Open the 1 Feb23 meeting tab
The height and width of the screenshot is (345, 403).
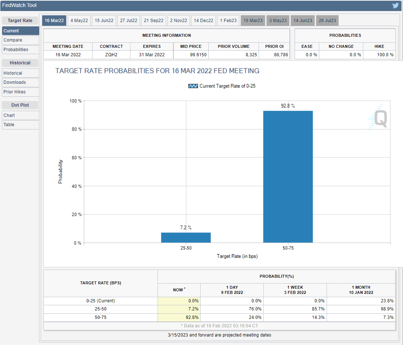228,21
